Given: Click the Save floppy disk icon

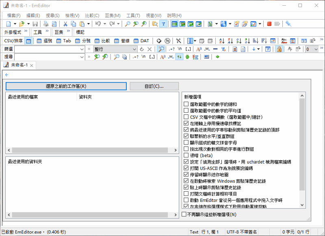Looking at the screenshot, I should click(35, 24).
